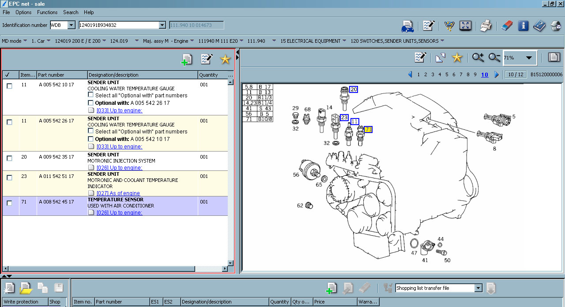Open the '1. Car' dropdown
The width and height of the screenshot is (565, 307).
point(49,41)
